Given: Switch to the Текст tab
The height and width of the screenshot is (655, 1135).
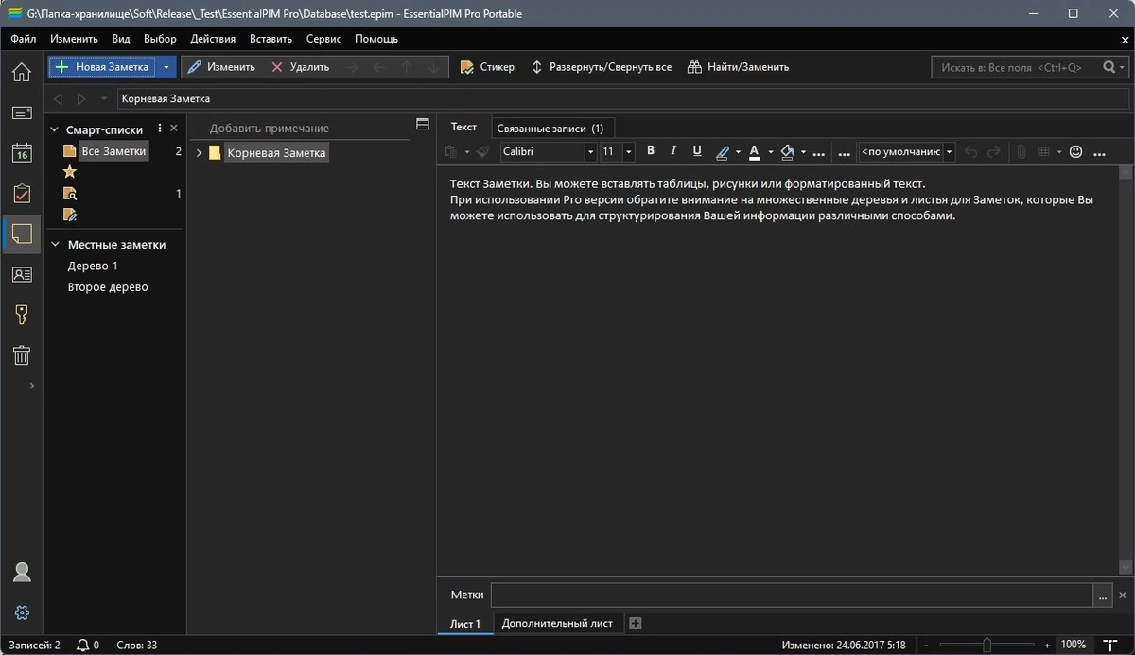Looking at the screenshot, I should (x=463, y=127).
